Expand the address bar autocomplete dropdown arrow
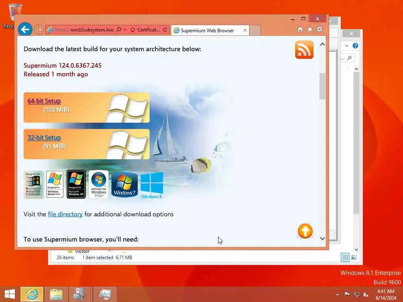The image size is (403, 302). [x=125, y=30]
